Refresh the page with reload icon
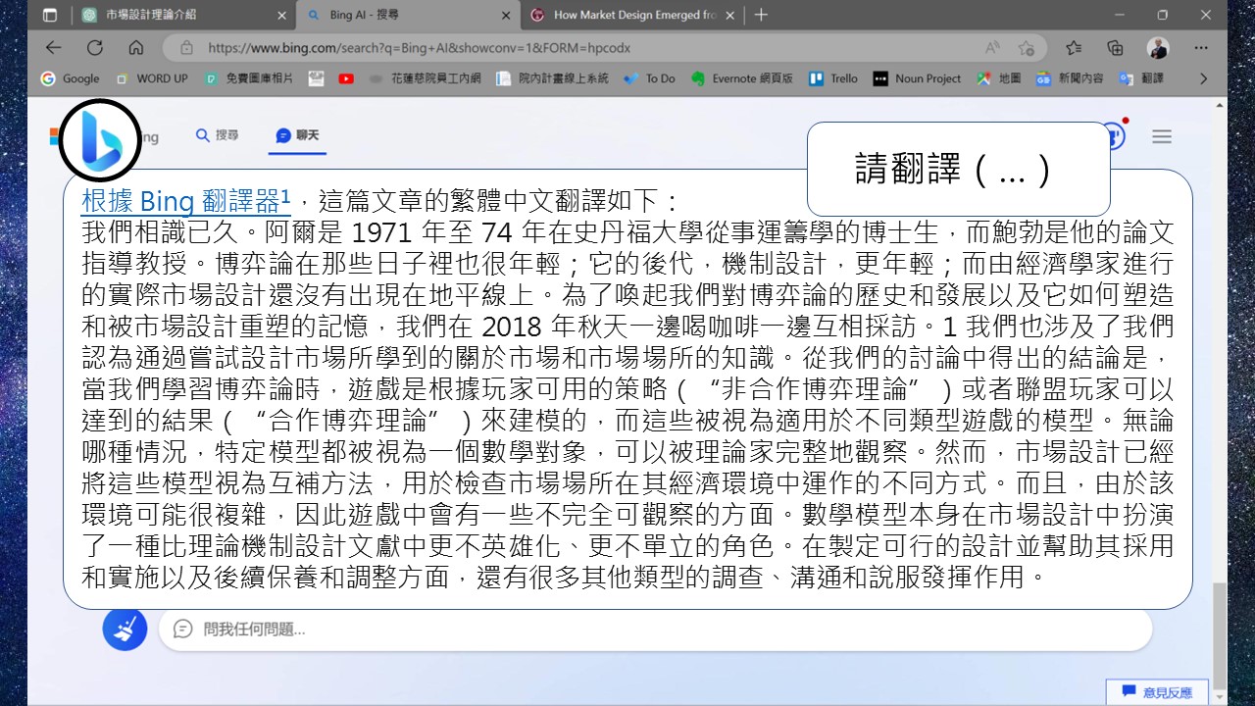This screenshot has height=706, width=1255. (95, 47)
